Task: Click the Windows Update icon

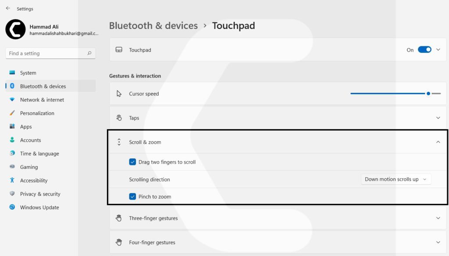Action: click(x=12, y=207)
